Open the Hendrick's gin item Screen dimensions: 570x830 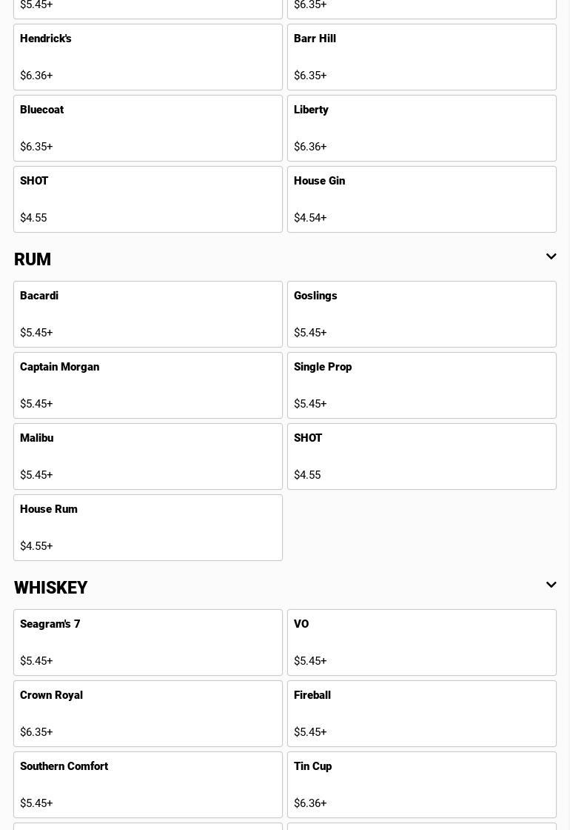tap(148, 57)
